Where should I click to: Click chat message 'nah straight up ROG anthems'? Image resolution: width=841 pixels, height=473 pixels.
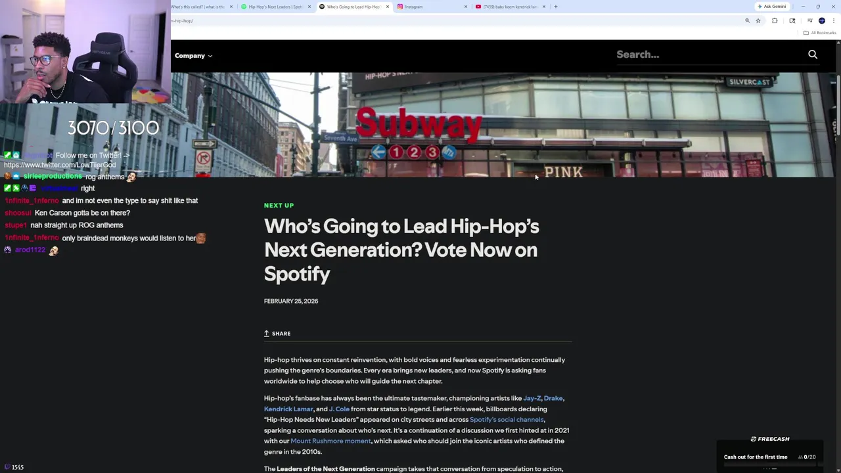[77, 225]
